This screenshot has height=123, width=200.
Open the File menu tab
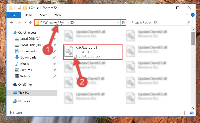(x=14, y=15)
